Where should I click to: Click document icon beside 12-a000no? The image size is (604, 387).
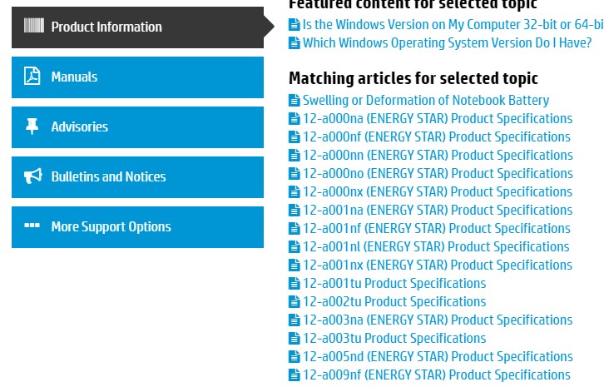point(295,174)
